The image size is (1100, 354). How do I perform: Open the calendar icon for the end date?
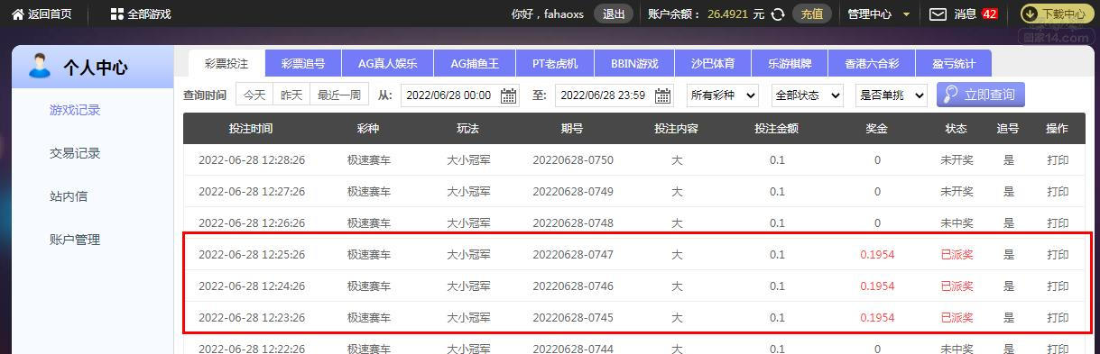click(x=663, y=95)
